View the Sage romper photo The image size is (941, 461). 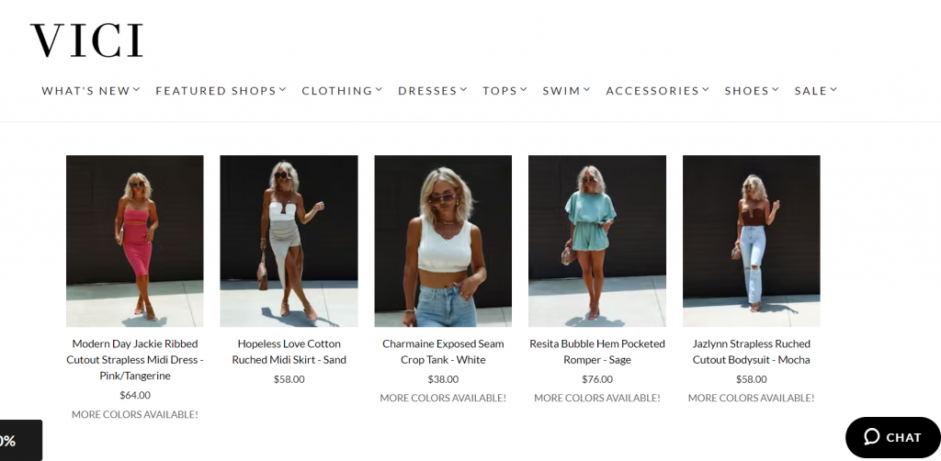pyautogui.click(x=597, y=241)
